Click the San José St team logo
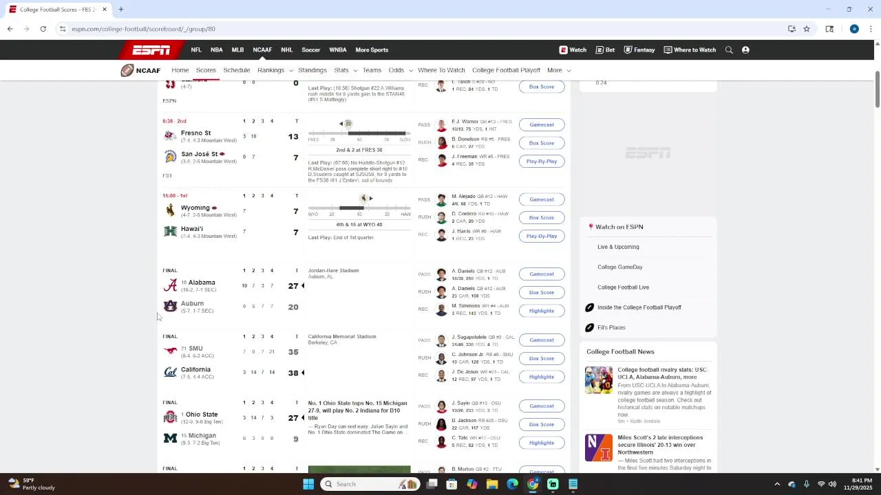The image size is (881, 495). (x=170, y=157)
